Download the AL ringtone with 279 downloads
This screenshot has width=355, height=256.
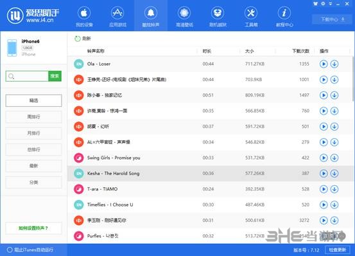pyautogui.click(x=334, y=142)
